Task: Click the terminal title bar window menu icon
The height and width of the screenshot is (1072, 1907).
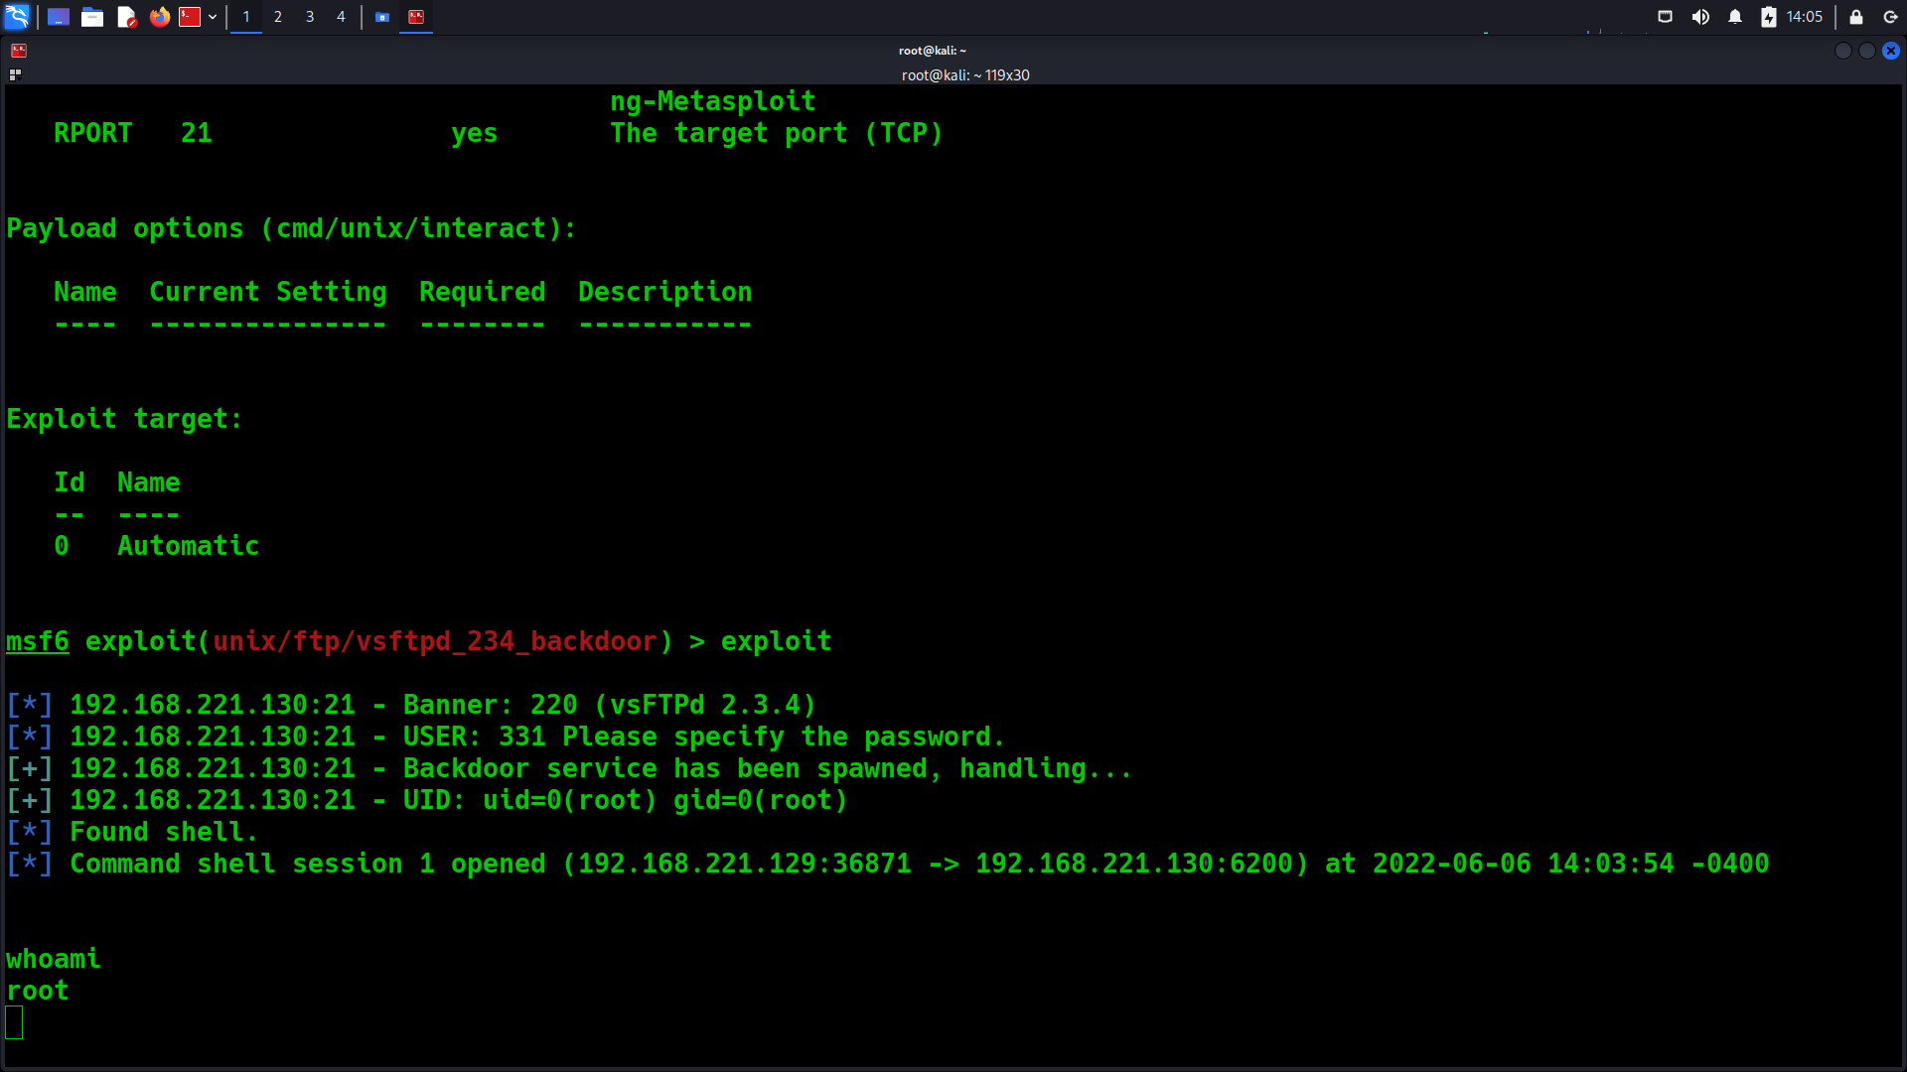Action: (x=19, y=51)
